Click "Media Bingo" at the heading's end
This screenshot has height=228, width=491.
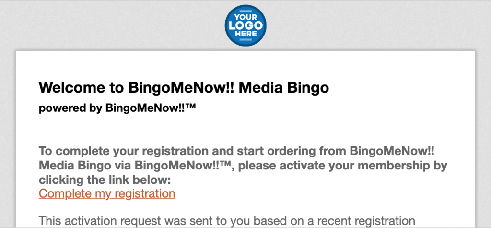[284, 87]
